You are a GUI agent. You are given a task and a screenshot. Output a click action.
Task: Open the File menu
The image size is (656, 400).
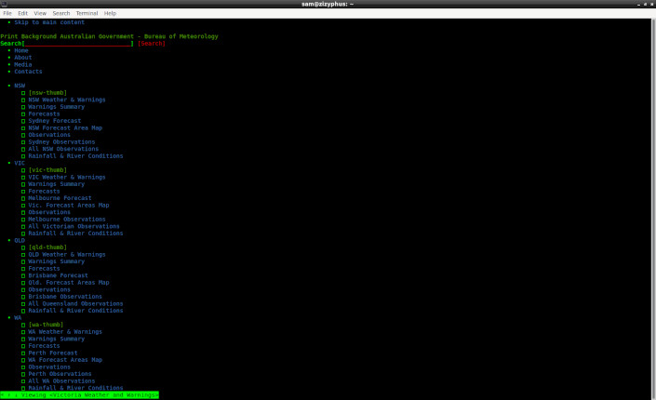[7, 14]
